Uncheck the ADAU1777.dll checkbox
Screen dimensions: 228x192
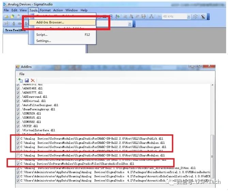[x=18, y=93]
